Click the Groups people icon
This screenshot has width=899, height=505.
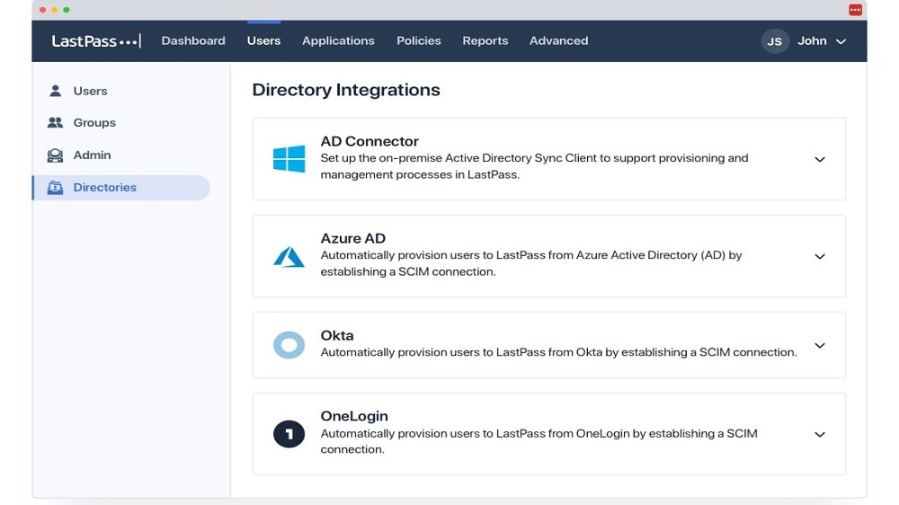(55, 123)
